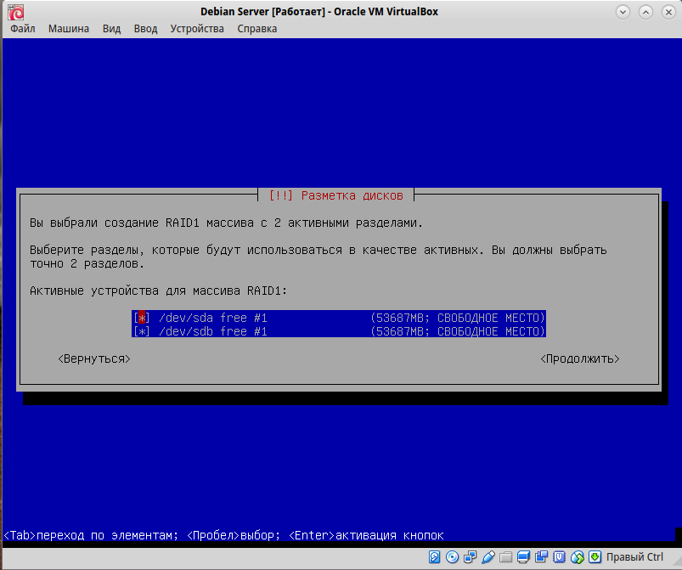
Task: Click the Правый Ctrl host key label
Action: 634,557
